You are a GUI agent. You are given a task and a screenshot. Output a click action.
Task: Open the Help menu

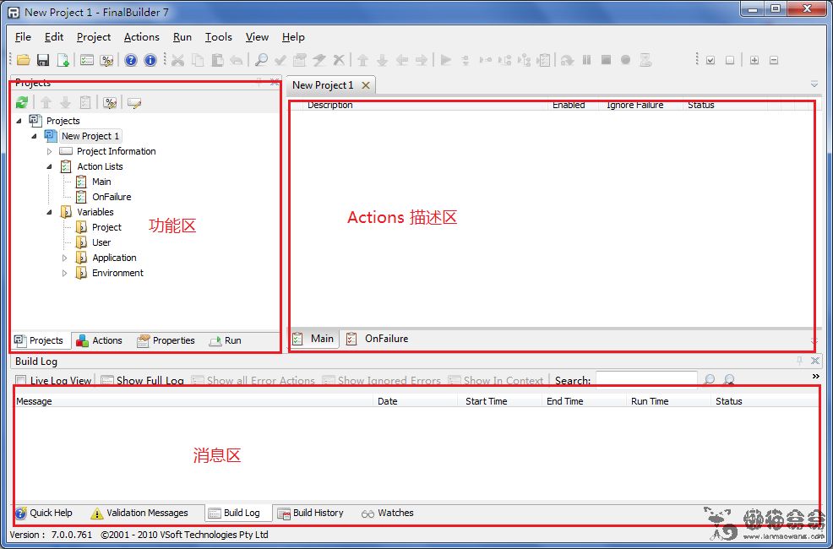coord(293,36)
